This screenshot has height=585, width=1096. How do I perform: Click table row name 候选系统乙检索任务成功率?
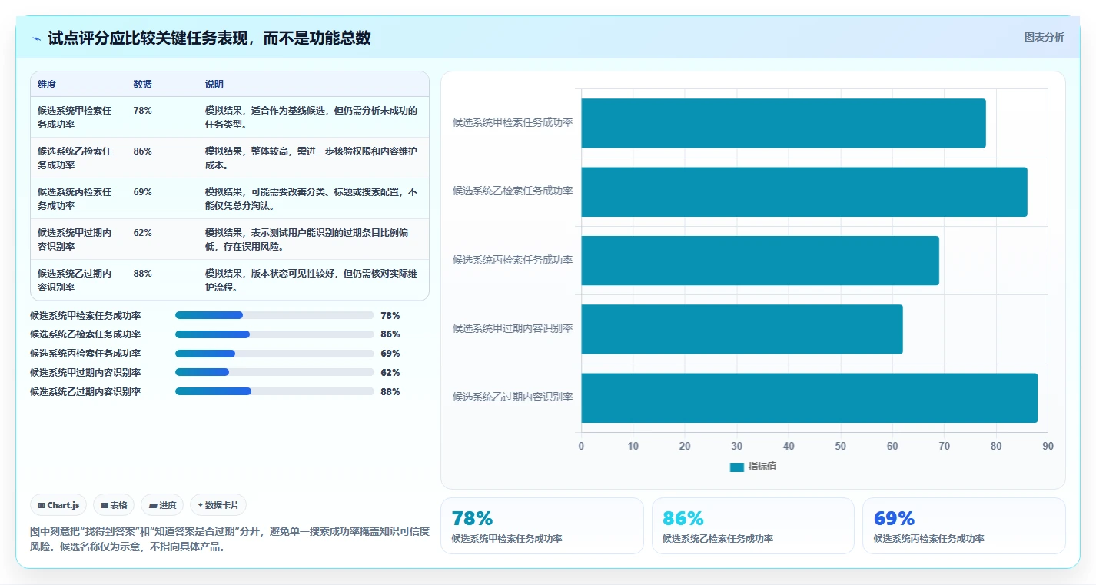(75, 158)
